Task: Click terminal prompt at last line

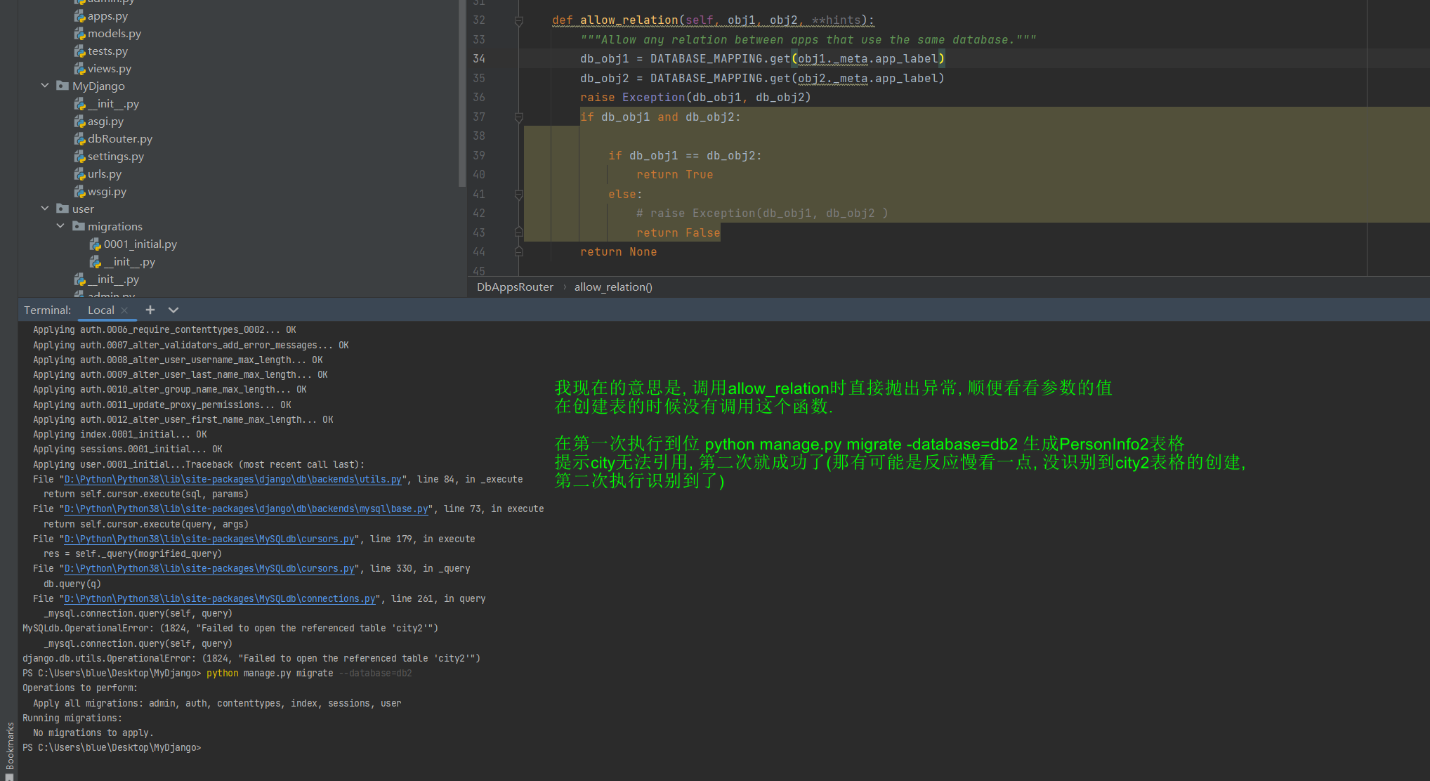Action: [112, 748]
